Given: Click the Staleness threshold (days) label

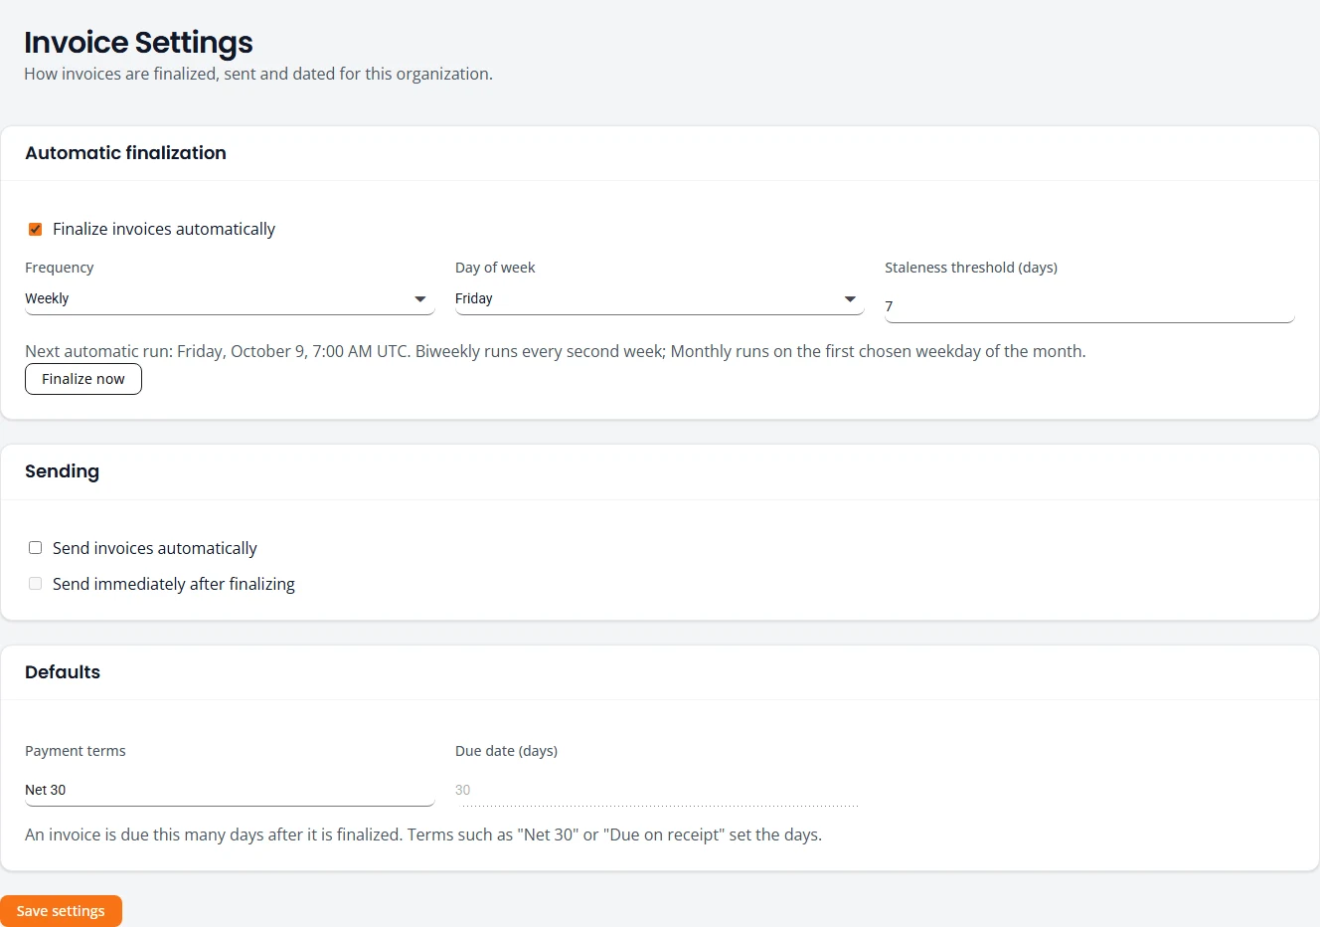Looking at the screenshot, I should pos(971,268).
